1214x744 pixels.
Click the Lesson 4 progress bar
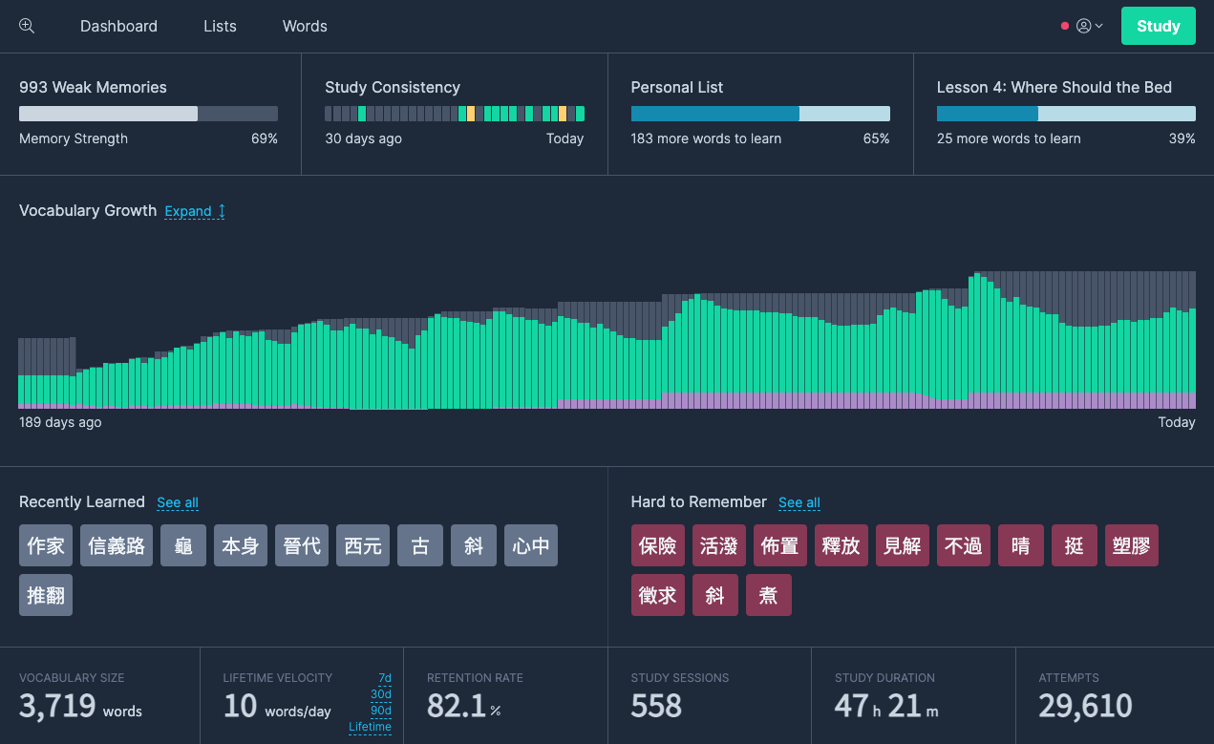point(1065,114)
